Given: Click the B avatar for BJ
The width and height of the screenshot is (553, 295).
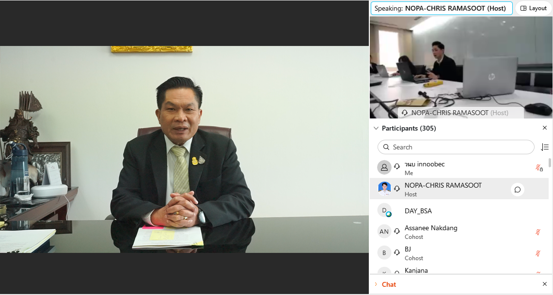Looking at the screenshot, I should [384, 253].
